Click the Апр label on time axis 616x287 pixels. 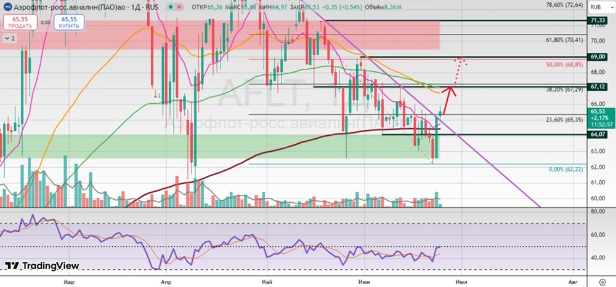tap(166, 281)
